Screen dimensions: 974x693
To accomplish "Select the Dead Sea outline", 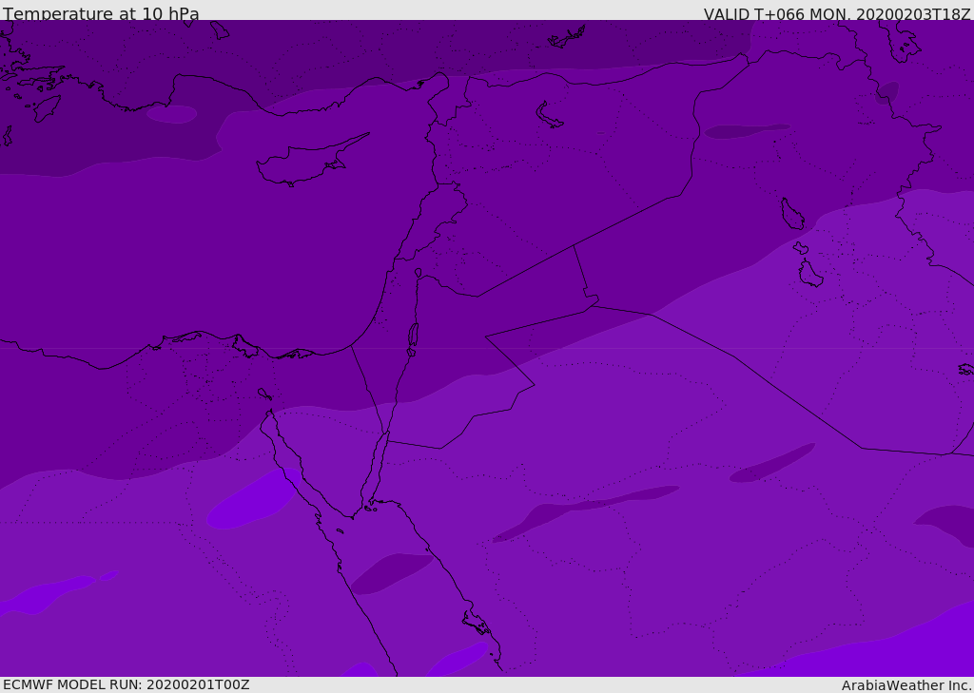I will pyautogui.click(x=413, y=336).
